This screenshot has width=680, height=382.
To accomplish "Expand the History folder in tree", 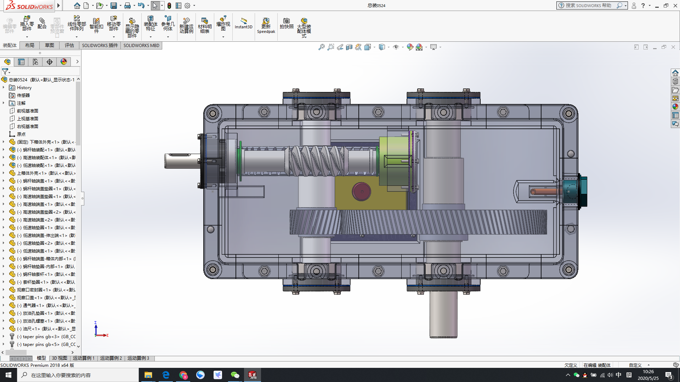I will tap(4, 87).
